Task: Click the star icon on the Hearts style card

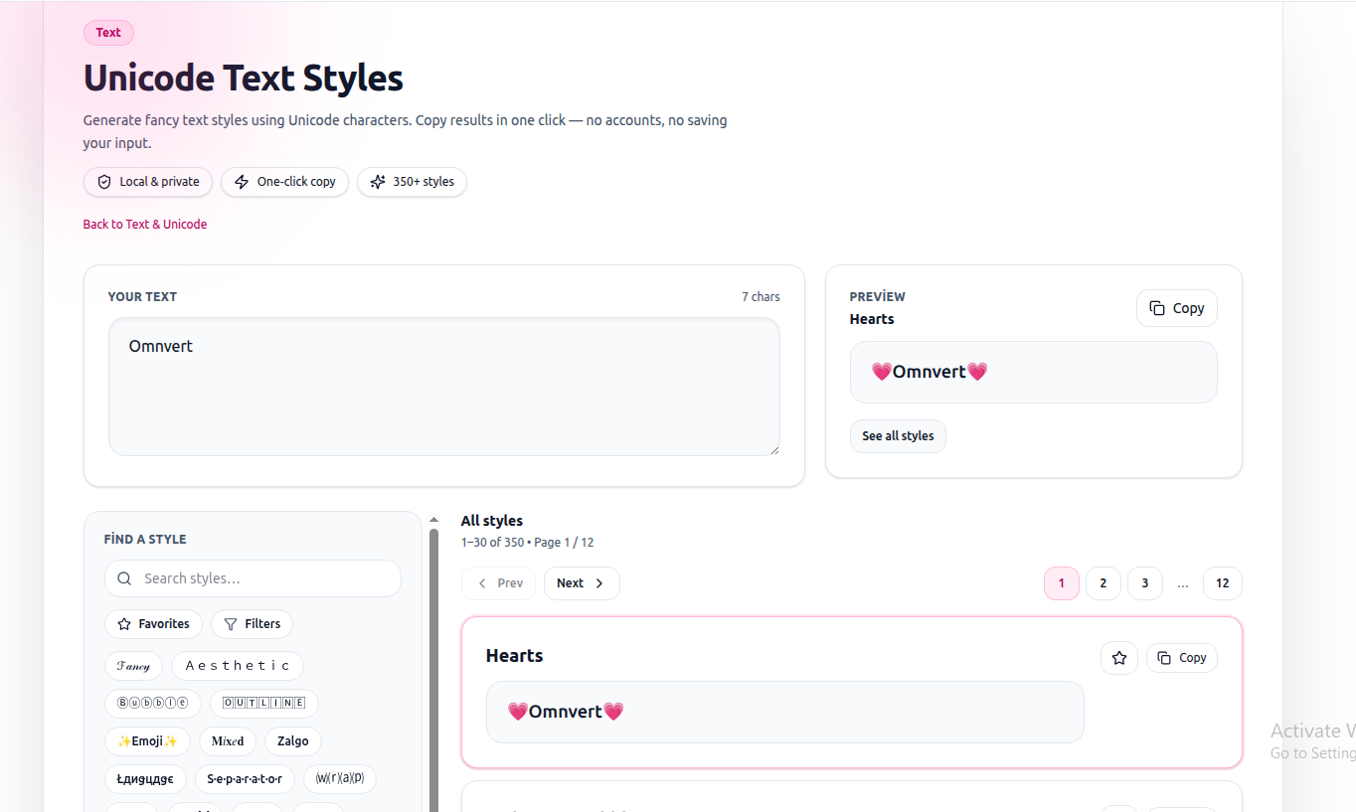Action: tap(1118, 657)
